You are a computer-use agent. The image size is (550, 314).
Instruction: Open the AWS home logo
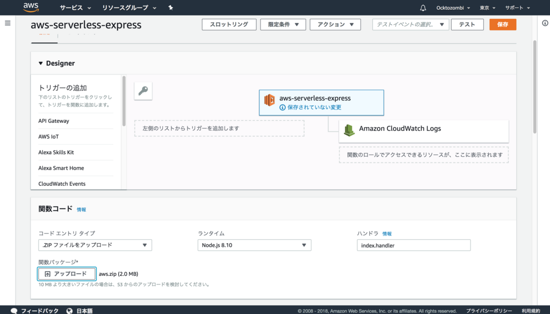pyautogui.click(x=31, y=8)
